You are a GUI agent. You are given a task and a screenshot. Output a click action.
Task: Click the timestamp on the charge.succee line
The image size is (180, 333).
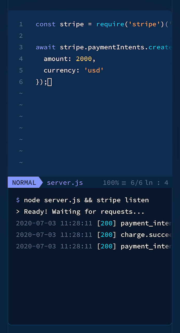(x=54, y=235)
